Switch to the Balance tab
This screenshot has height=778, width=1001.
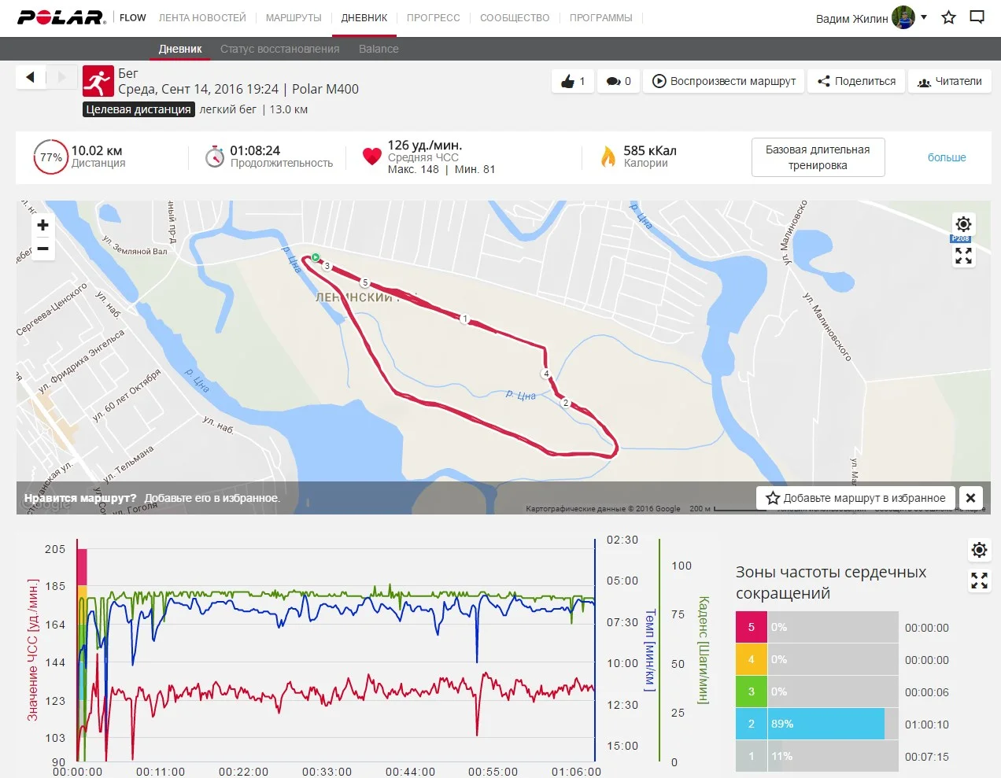pyautogui.click(x=379, y=49)
